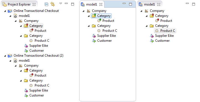Click the Supplier Eike icon in right editor
This screenshot has width=200, height=102.
pos(152,36)
